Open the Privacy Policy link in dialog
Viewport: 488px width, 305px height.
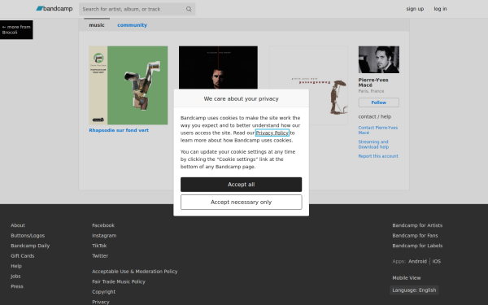point(272,133)
